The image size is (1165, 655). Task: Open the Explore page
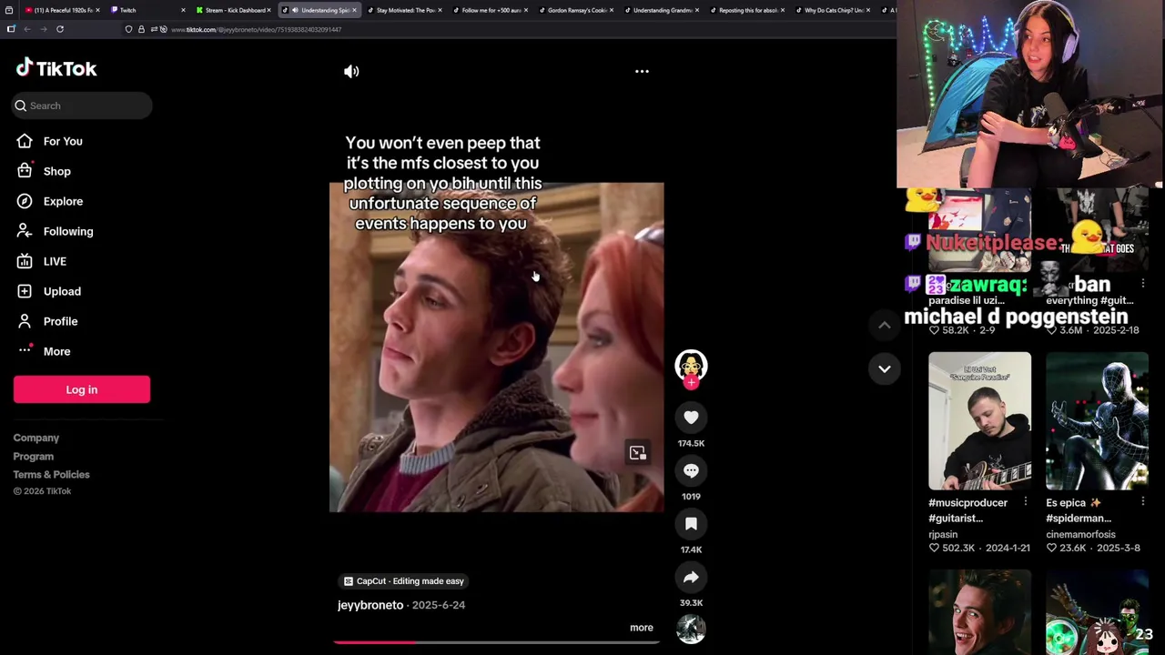[63, 201]
